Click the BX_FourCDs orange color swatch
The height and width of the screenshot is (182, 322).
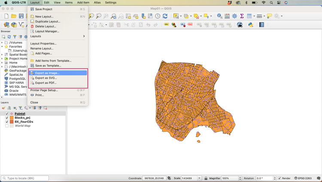[12, 122]
